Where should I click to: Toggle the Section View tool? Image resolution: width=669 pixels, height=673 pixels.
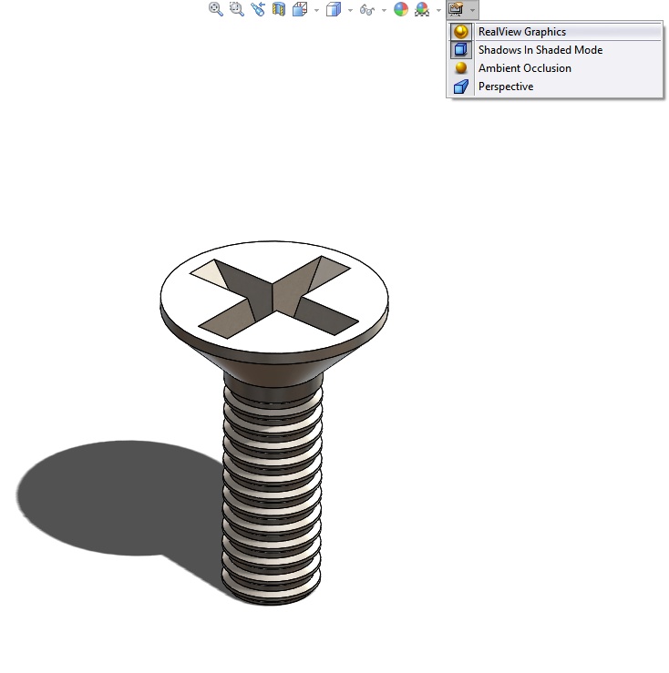(279, 9)
